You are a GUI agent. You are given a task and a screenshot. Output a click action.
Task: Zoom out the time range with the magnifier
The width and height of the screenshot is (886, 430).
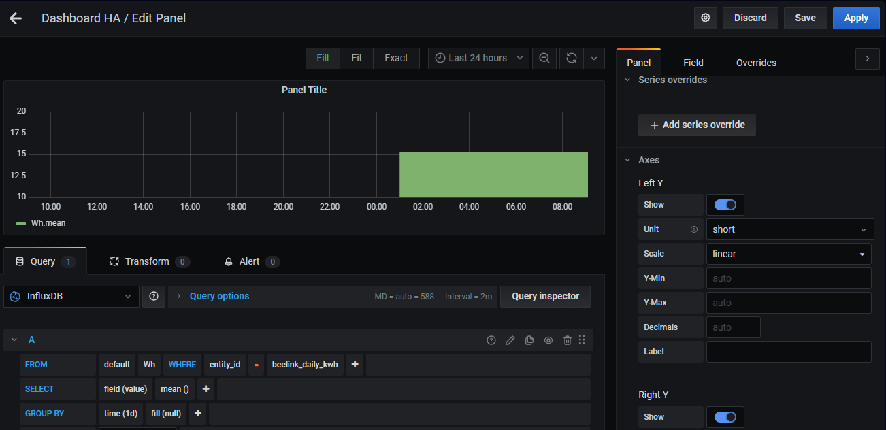pos(544,59)
